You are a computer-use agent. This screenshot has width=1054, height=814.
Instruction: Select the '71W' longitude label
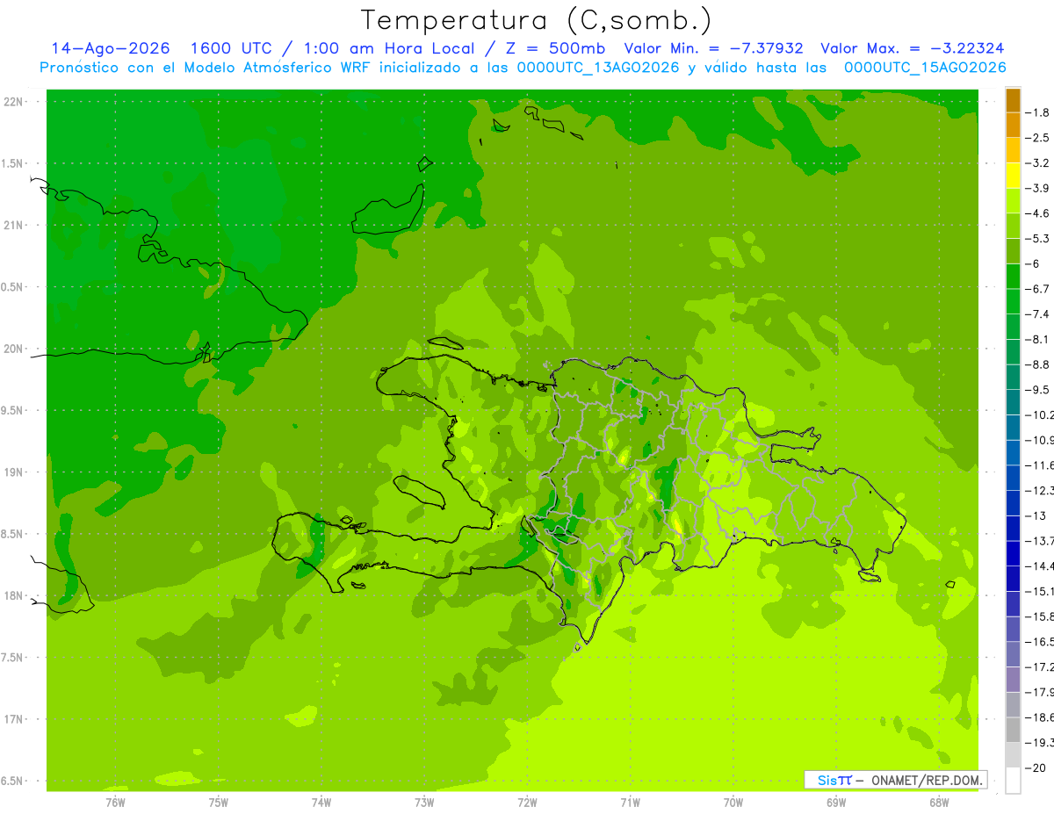(630, 803)
